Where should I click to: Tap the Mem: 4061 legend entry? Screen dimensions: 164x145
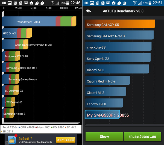coord(43,128)
